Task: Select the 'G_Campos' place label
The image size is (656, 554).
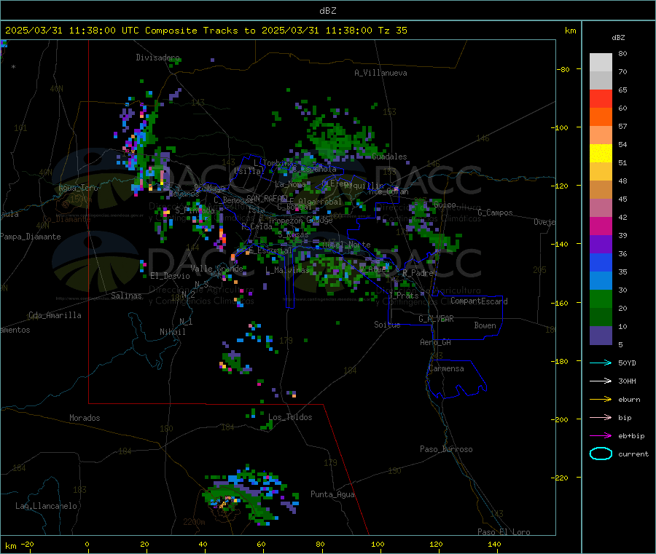Action: click(x=495, y=213)
